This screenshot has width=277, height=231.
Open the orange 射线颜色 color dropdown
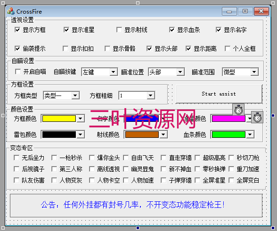(163, 135)
